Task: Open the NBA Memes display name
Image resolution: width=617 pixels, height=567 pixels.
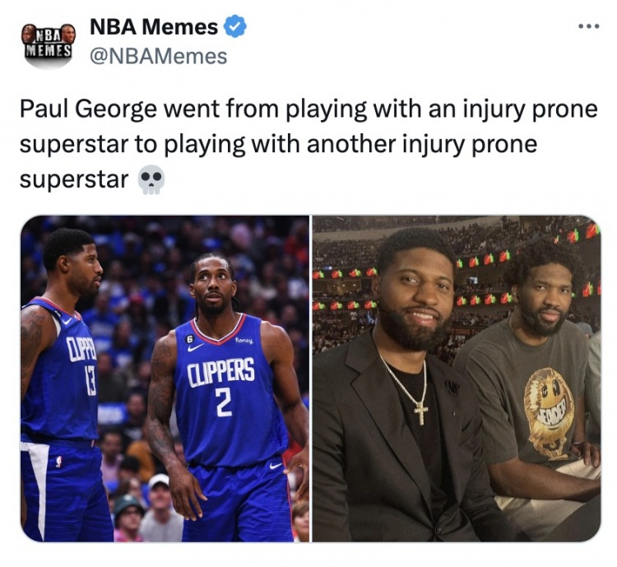Action: click(x=154, y=27)
